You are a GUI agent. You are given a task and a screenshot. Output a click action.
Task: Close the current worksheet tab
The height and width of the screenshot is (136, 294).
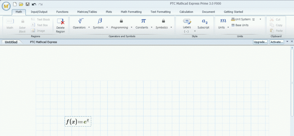292,41
